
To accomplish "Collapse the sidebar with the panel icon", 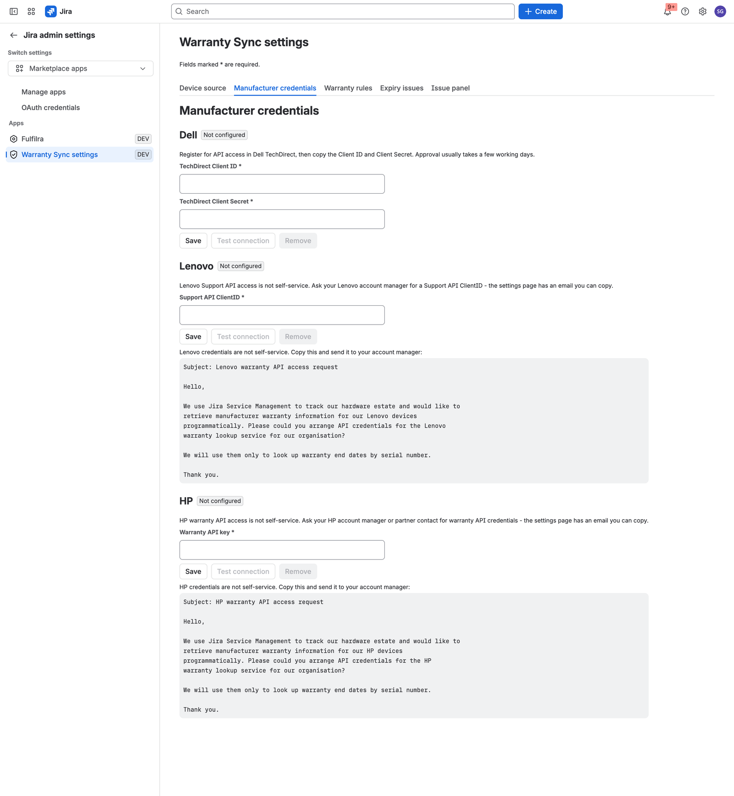I will (x=14, y=11).
